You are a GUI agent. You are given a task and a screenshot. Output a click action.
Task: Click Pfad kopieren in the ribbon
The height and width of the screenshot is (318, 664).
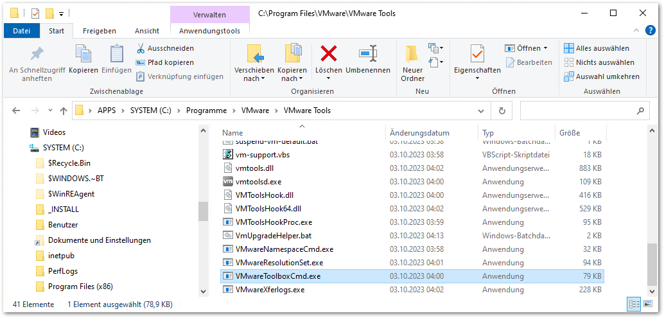[x=165, y=62]
